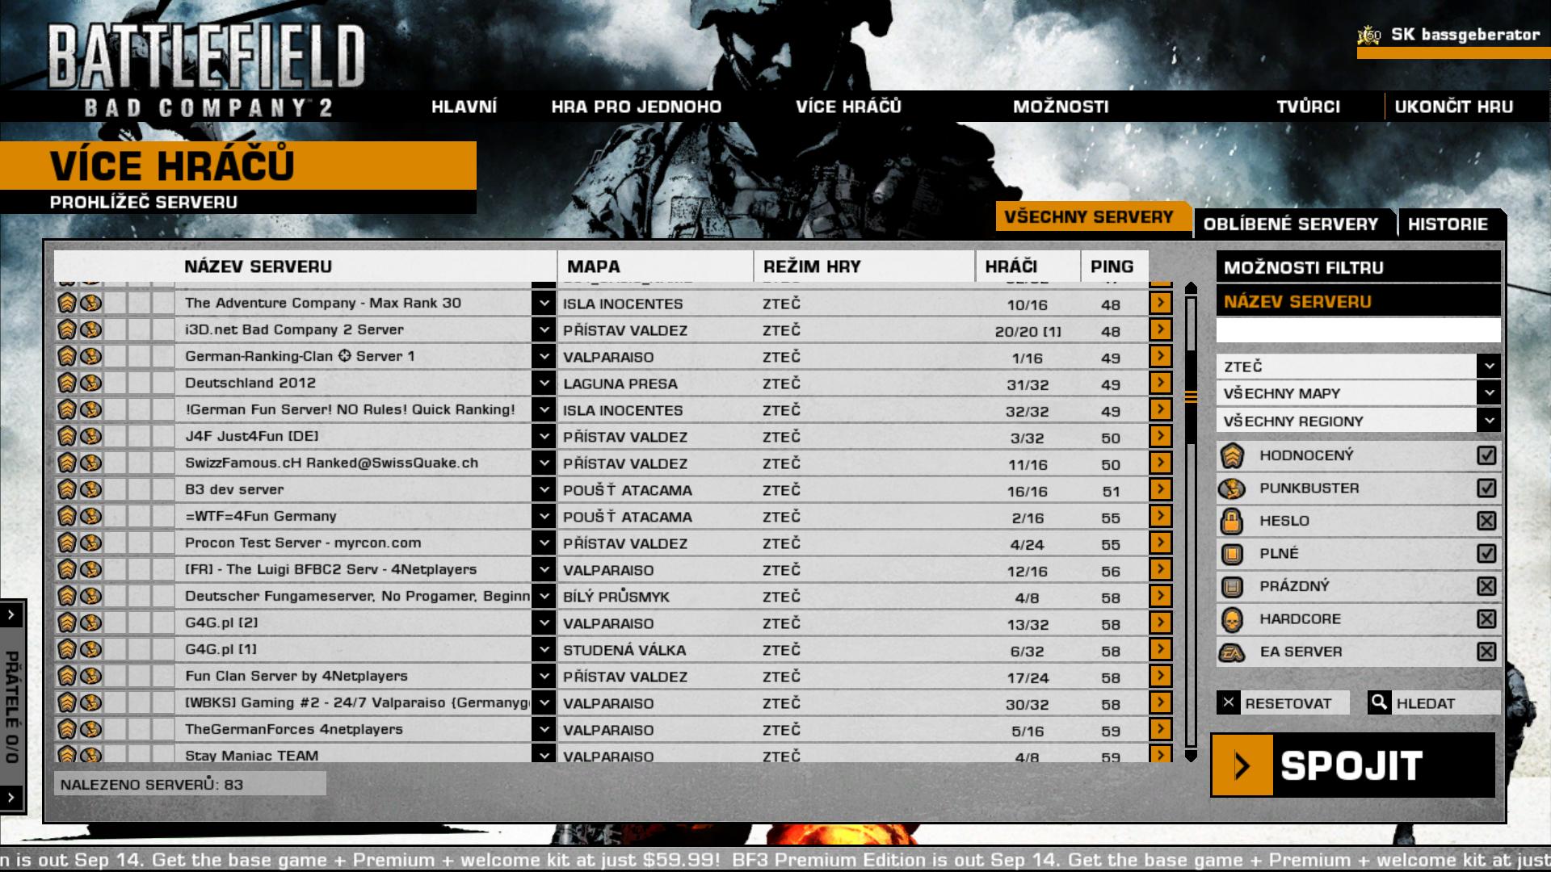The image size is (1551, 872).
Task: Click the Spojit connect button
Action: 1353,765
